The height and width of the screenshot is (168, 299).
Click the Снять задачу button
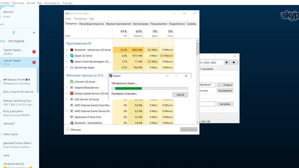click(x=189, y=130)
